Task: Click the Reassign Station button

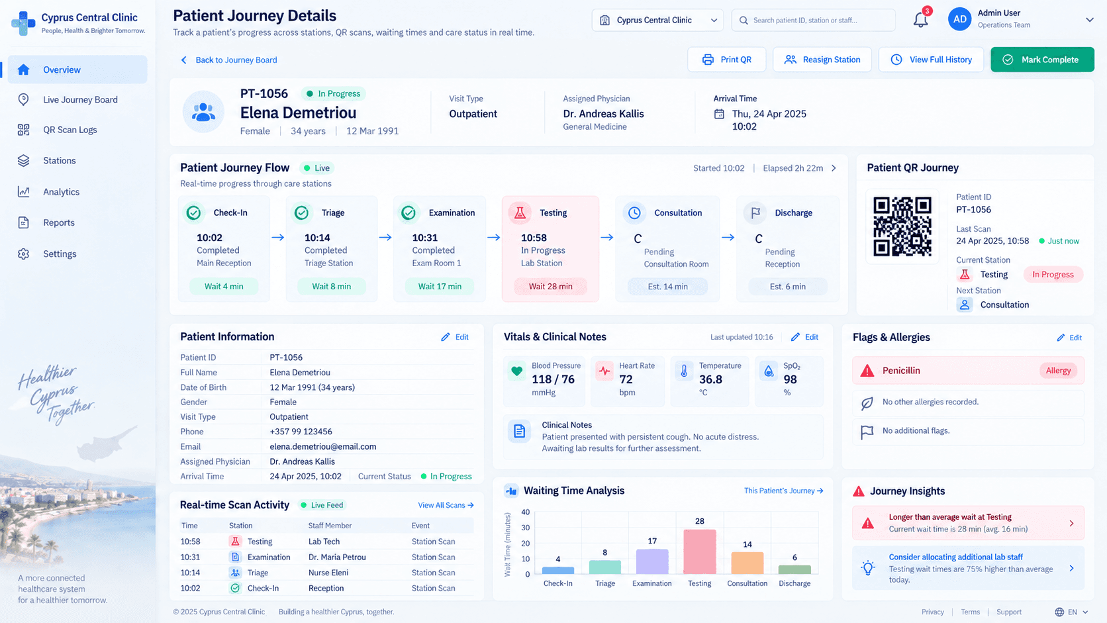Action: click(822, 60)
